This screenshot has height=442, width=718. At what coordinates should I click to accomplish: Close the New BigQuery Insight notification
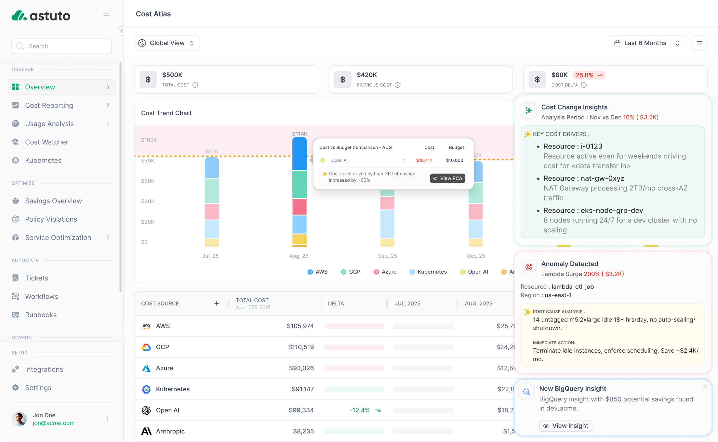pyautogui.click(x=705, y=386)
